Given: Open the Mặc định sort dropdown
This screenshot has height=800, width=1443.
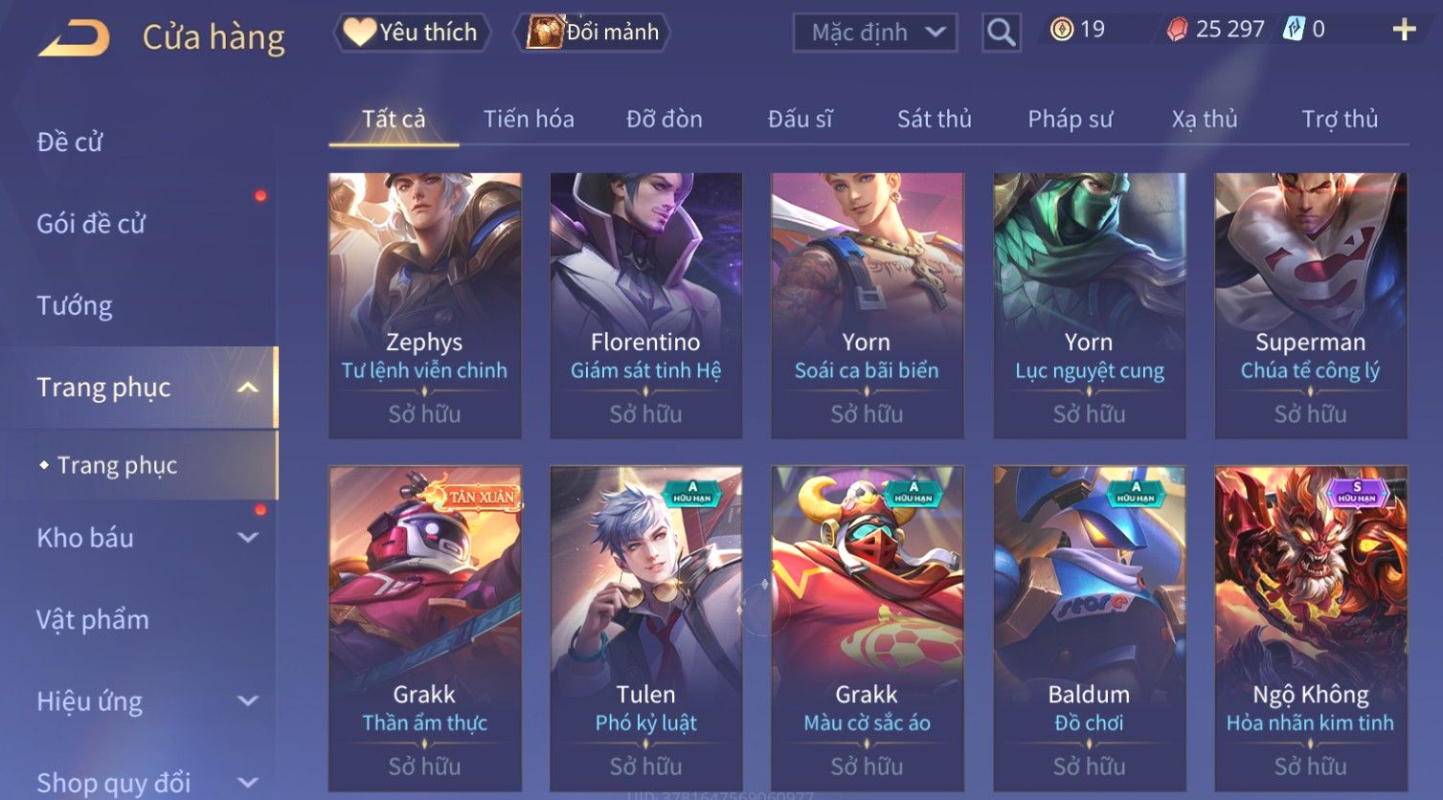Looking at the screenshot, I should click(x=875, y=33).
